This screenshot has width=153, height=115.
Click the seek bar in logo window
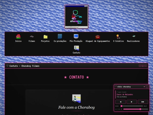click(x=71, y=27)
